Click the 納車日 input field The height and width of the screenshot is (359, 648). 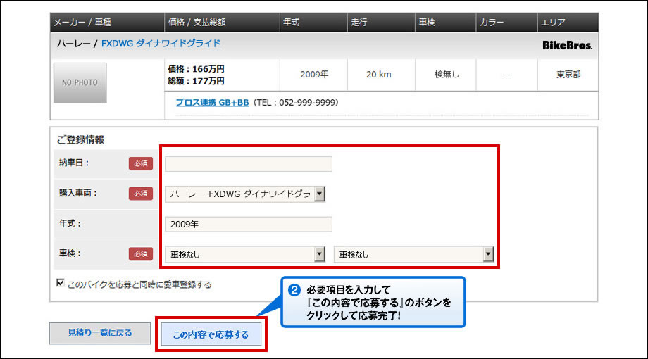point(248,164)
